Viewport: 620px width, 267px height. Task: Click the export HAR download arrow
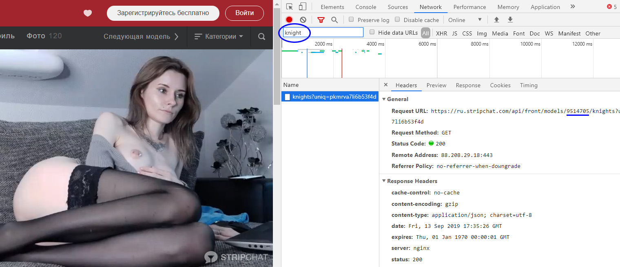510,20
